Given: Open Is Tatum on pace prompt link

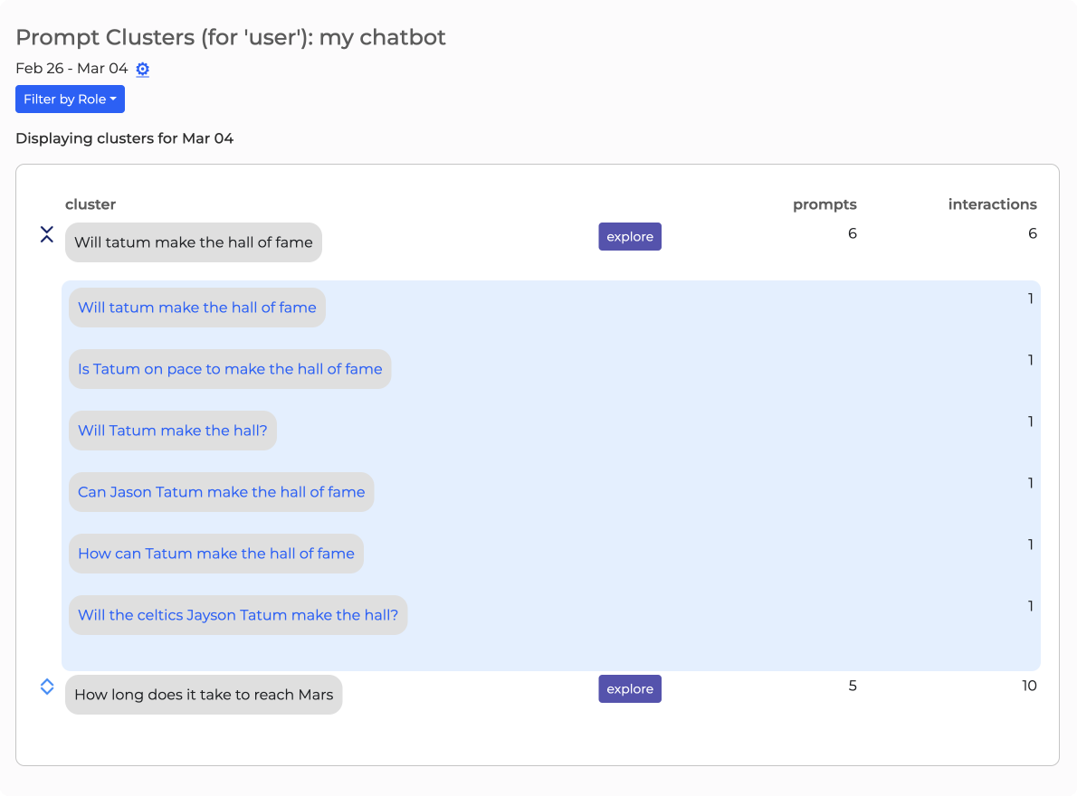Looking at the screenshot, I should [x=230, y=369].
